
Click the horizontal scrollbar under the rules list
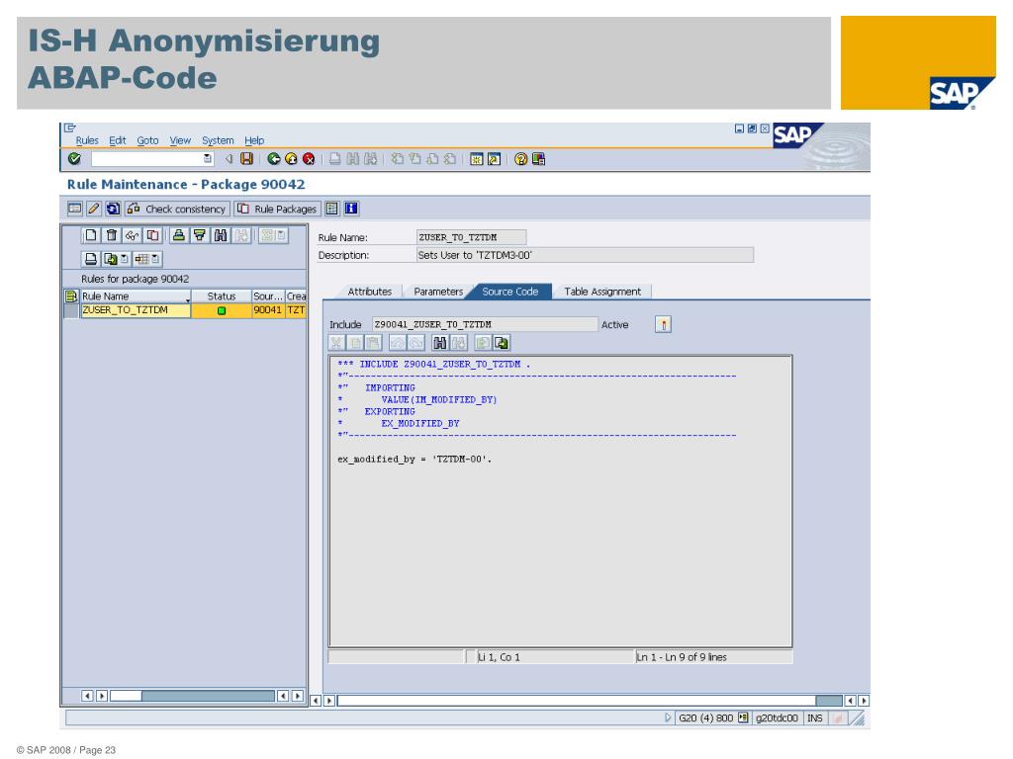pos(192,696)
